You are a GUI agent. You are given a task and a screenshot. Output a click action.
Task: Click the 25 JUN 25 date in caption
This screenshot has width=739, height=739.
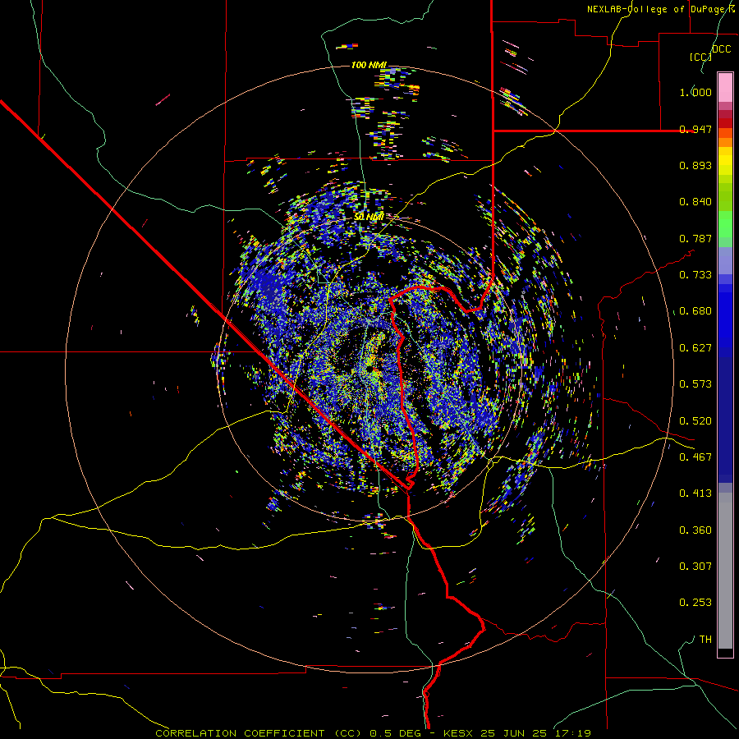point(514,733)
